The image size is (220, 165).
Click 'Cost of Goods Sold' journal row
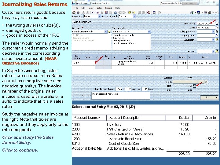click(x=145, y=144)
